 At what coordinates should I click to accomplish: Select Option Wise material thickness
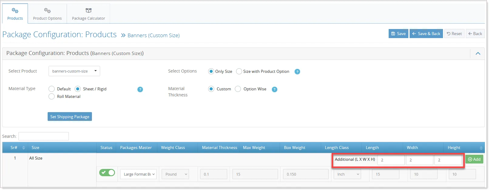(x=238, y=89)
